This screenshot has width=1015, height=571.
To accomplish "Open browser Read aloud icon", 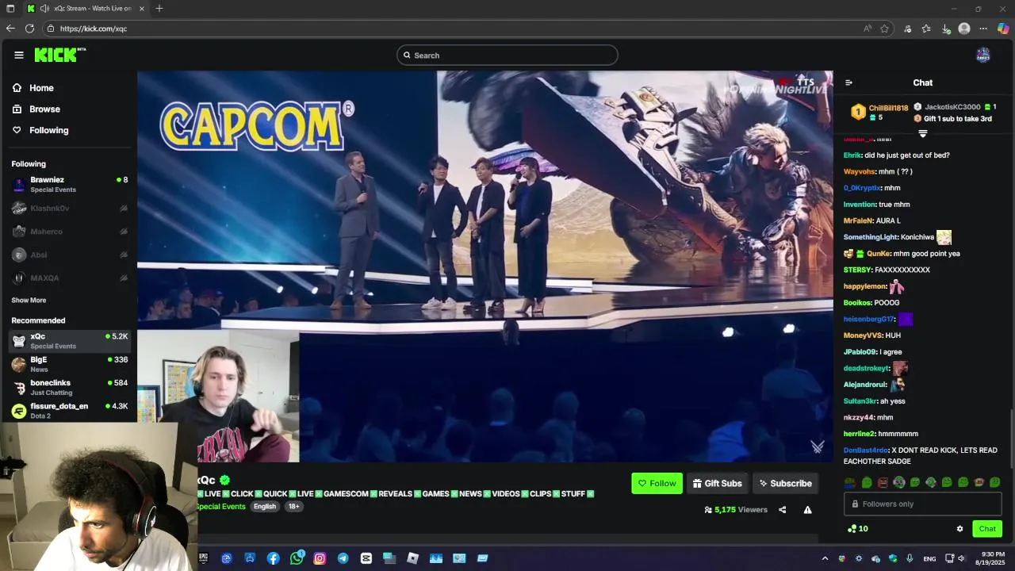I will pyautogui.click(x=868, y=29).
